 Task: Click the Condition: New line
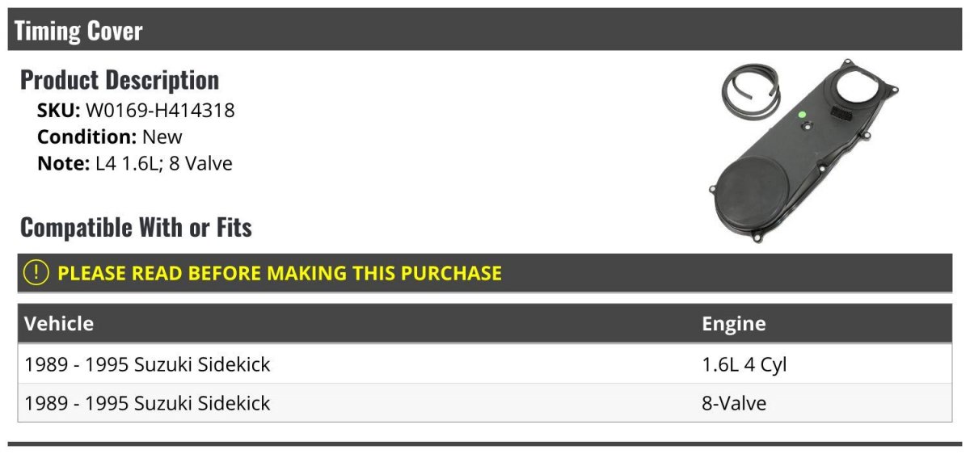[110, 137]
